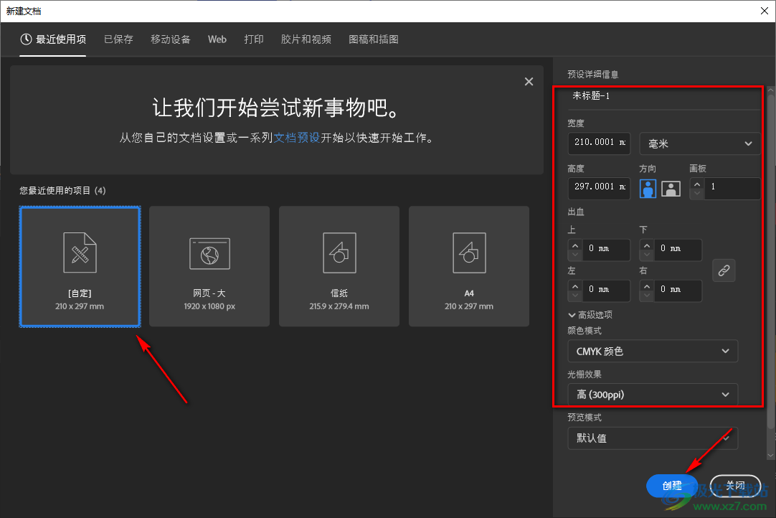Click the bottom bleed 0 mm field
776x518 pixels.
(678, 250)
